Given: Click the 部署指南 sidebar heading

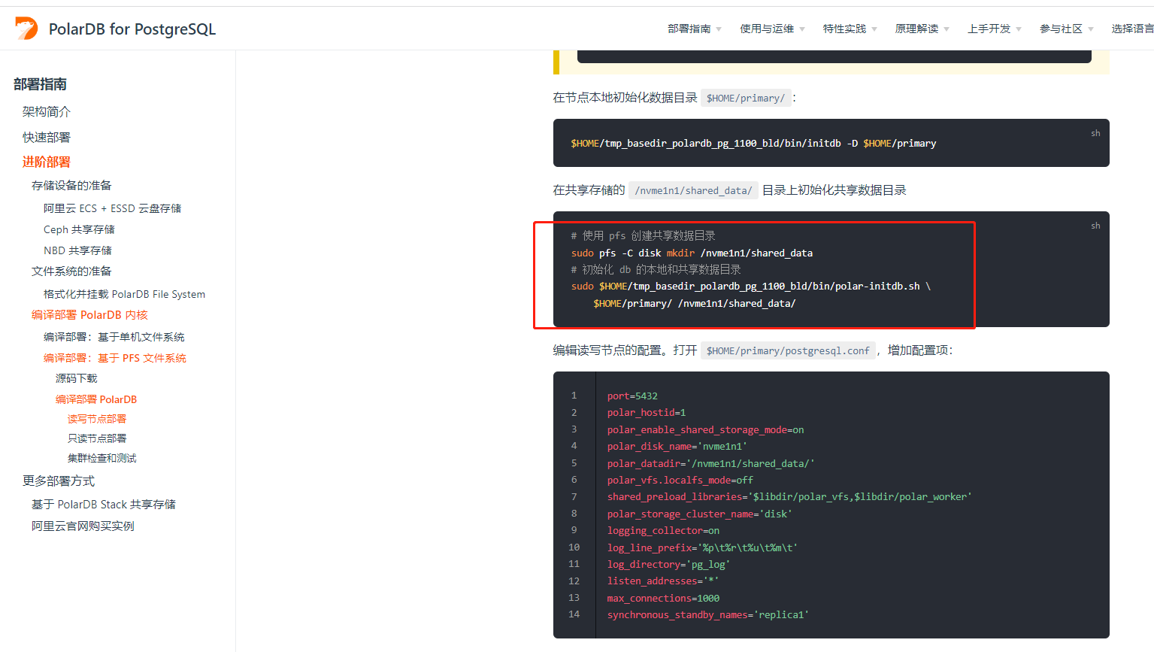Looking at the screenshot, I should (x=41, y=84).
